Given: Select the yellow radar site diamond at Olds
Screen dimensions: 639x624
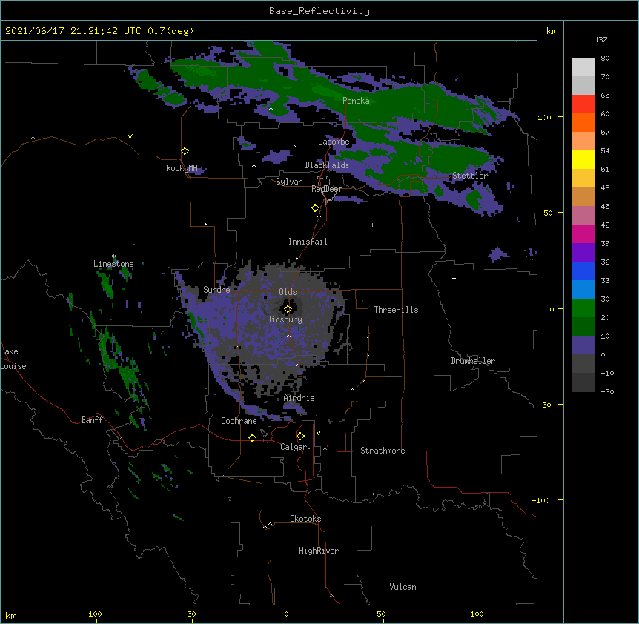Looking at the screenshot, I should [288, 309].
